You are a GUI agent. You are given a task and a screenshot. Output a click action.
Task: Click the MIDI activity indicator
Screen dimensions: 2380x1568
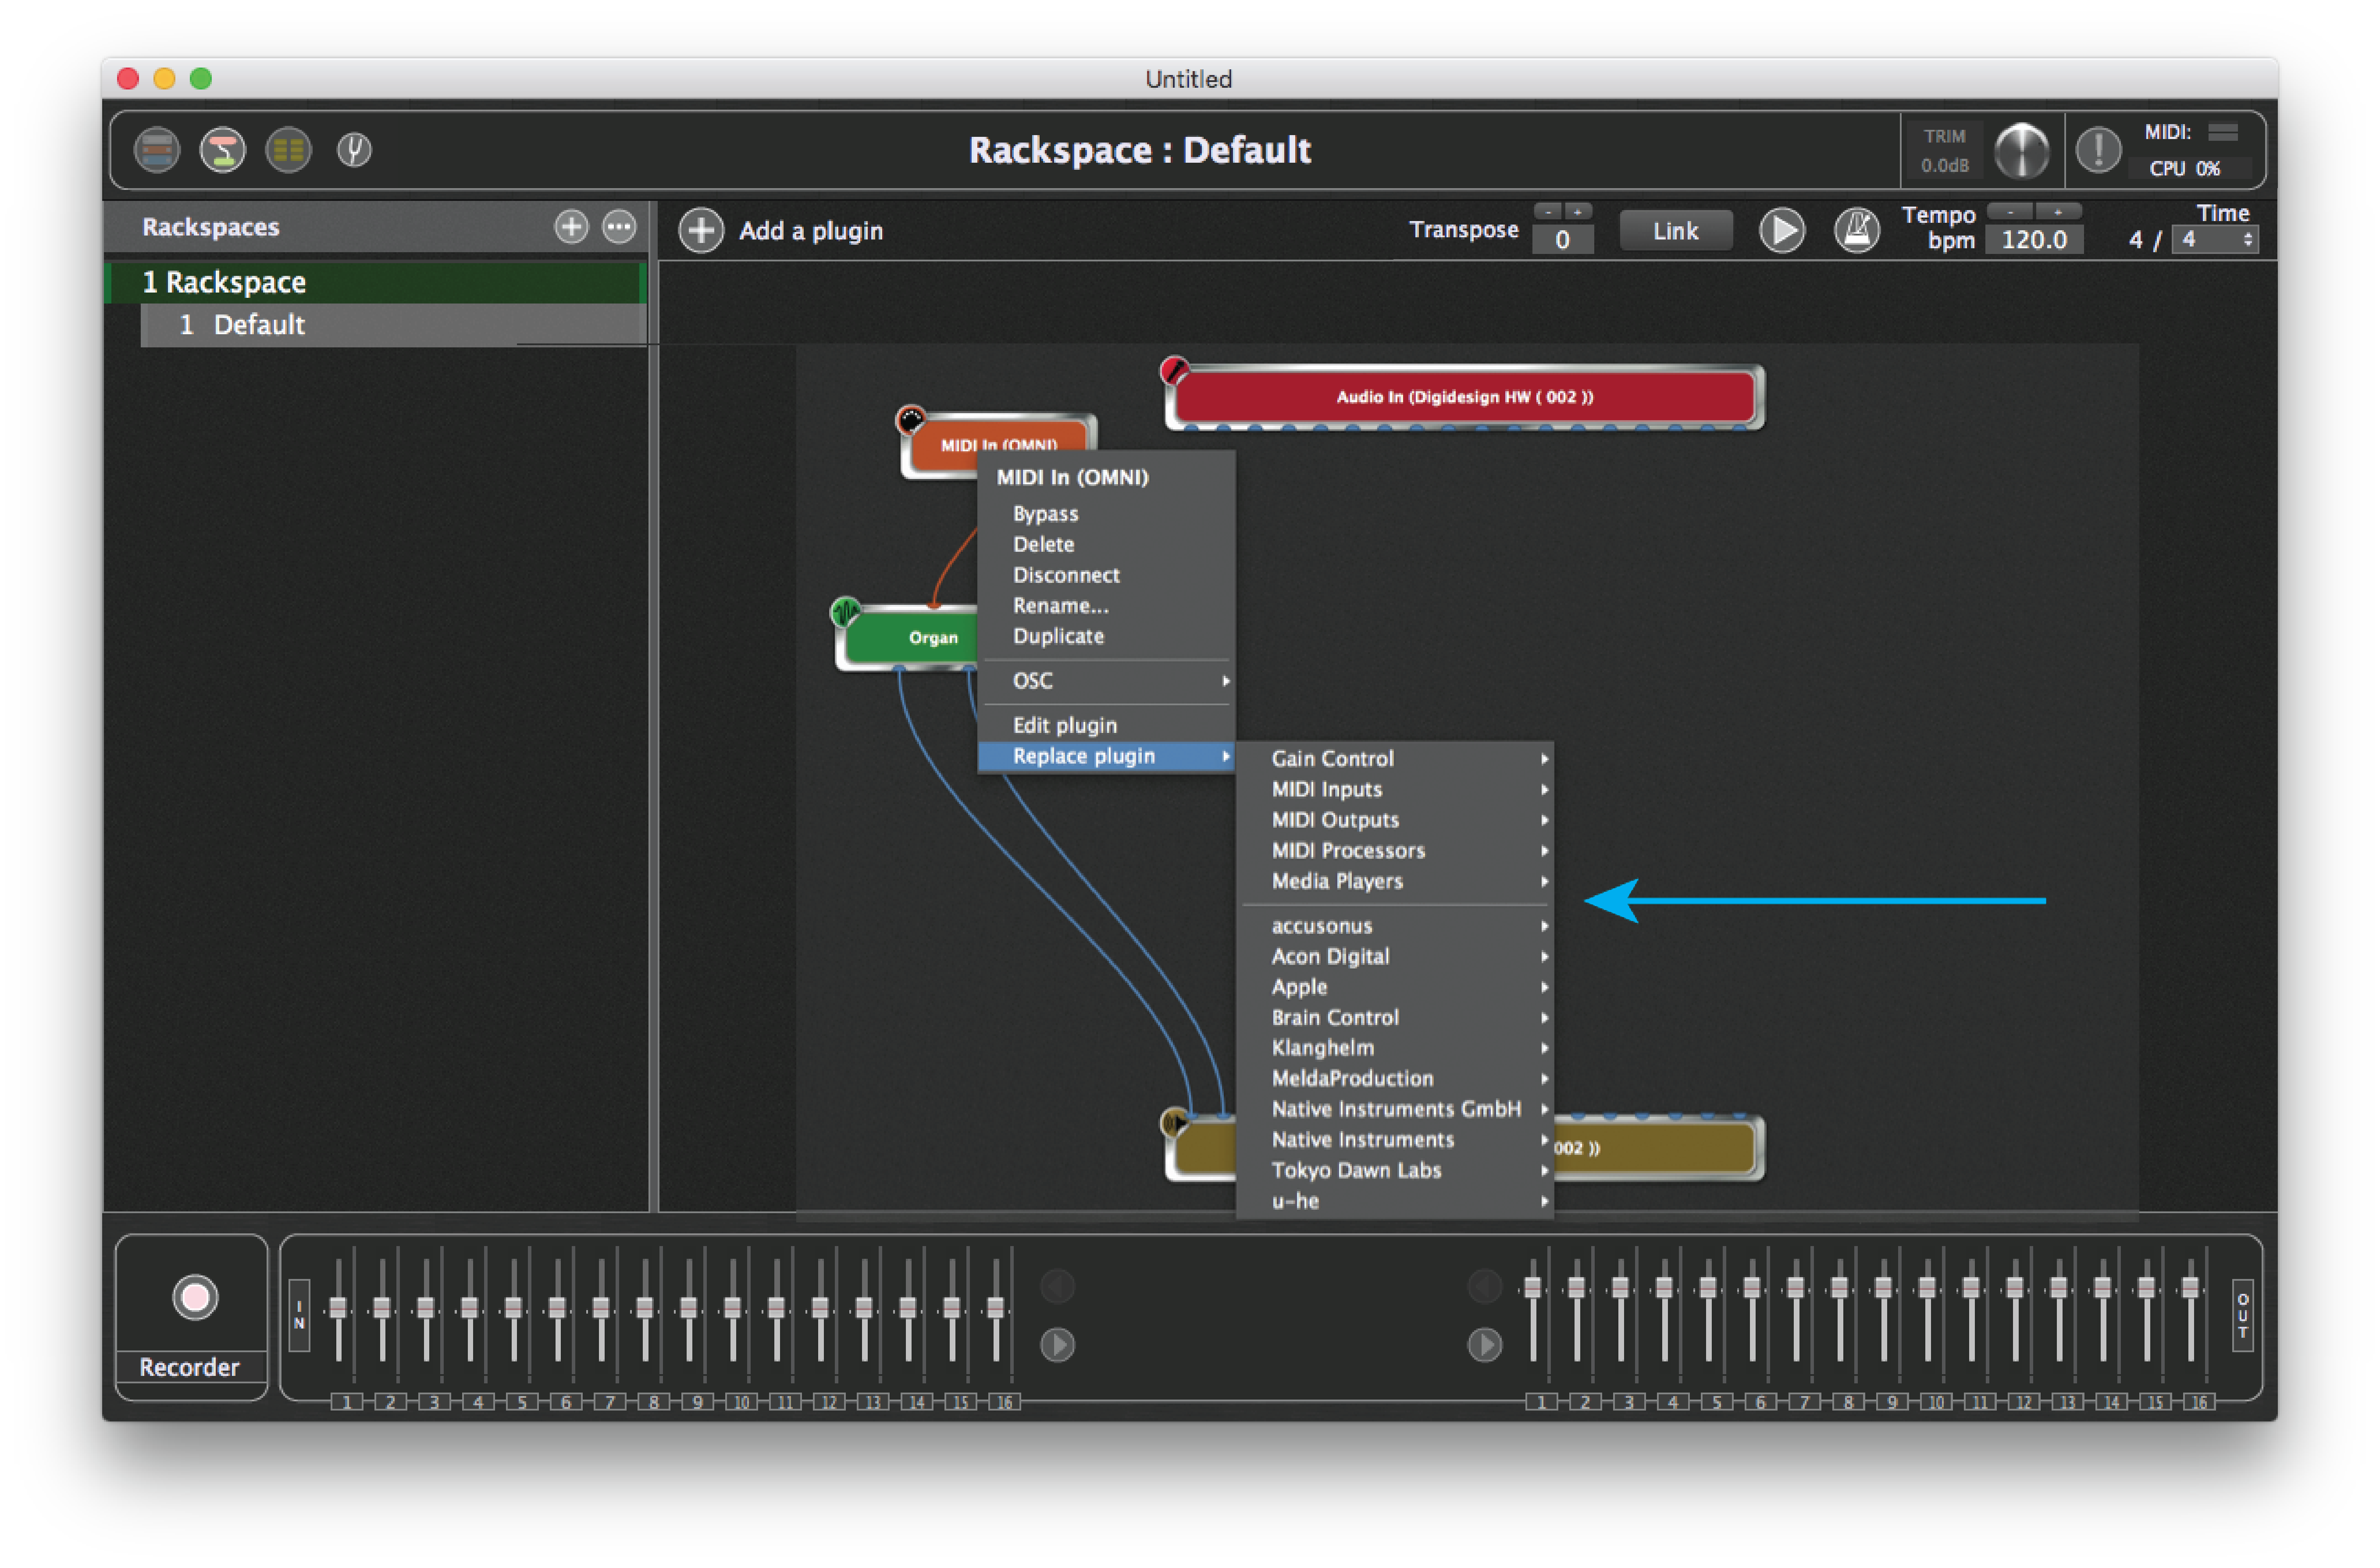click(2222, 132)
